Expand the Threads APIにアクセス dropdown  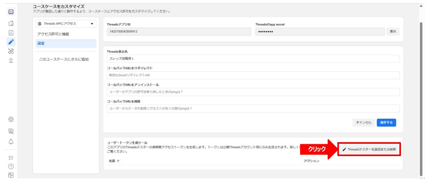[66, 24]
